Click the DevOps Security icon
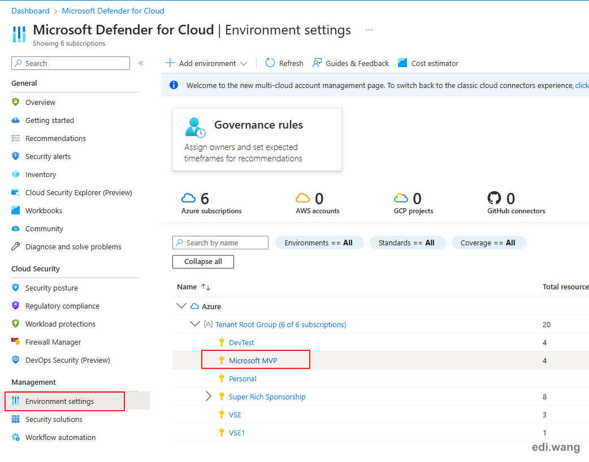 pos(15,360)
